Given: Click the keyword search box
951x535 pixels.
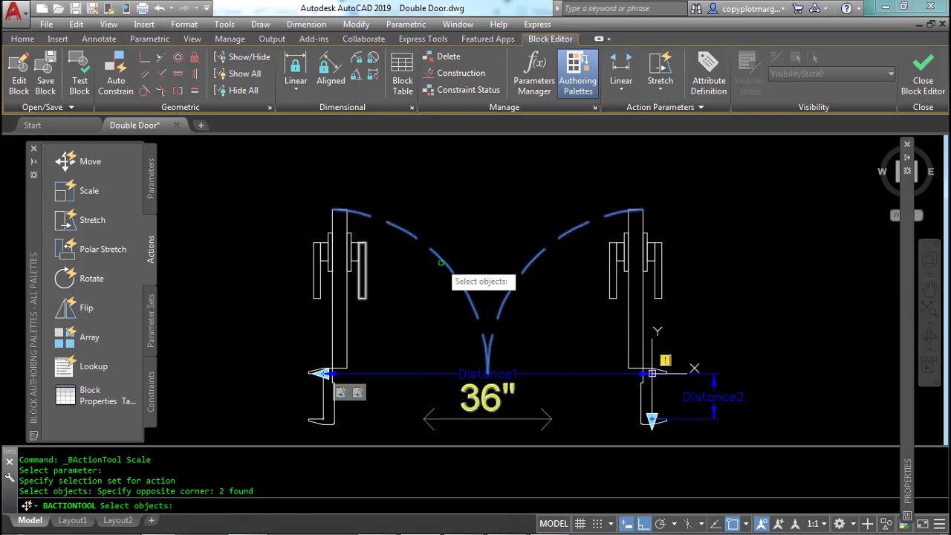Looking at the screenshot, I should (623, 9).
